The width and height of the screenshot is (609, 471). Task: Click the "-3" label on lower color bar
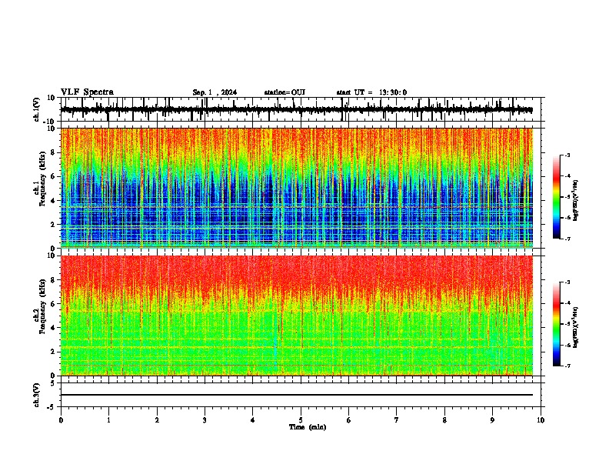pyautogui.click(x=567, y=282)
